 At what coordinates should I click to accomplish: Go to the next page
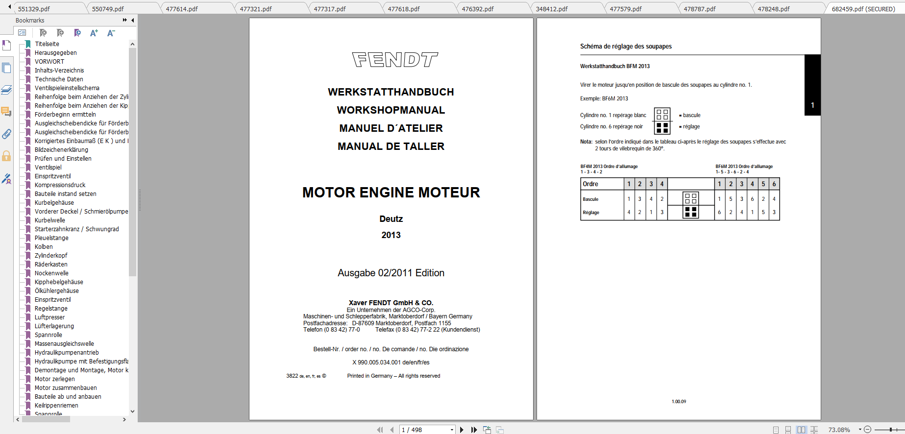462,430
